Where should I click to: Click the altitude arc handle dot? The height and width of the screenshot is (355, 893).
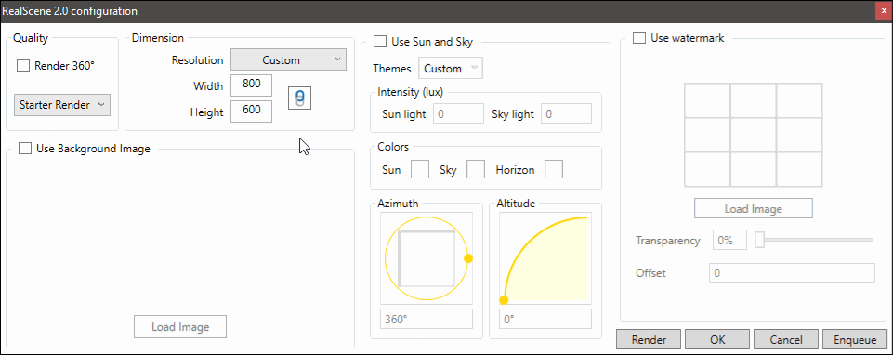(x=504, y=300)
